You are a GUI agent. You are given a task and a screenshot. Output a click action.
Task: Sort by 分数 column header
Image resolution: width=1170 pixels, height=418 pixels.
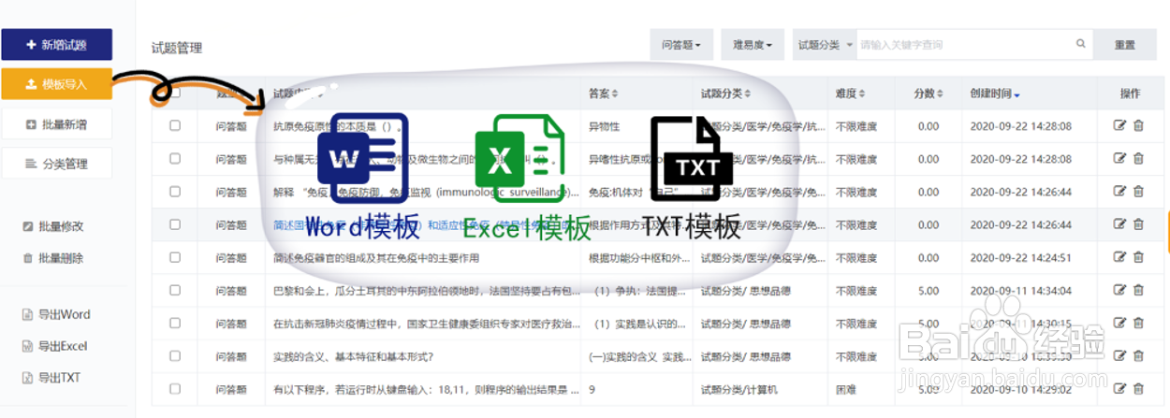point(929,94)
